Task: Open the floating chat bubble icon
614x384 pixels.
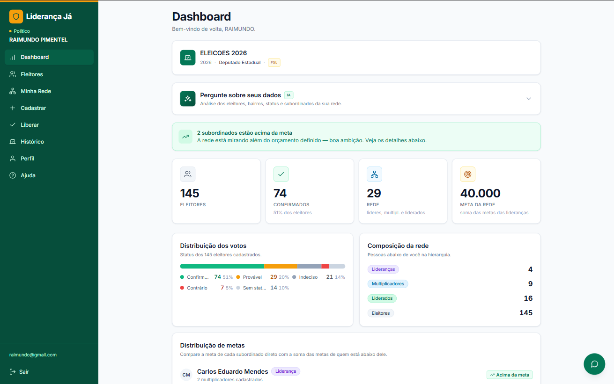Action: pyautogui.click(x=594, y=364)
